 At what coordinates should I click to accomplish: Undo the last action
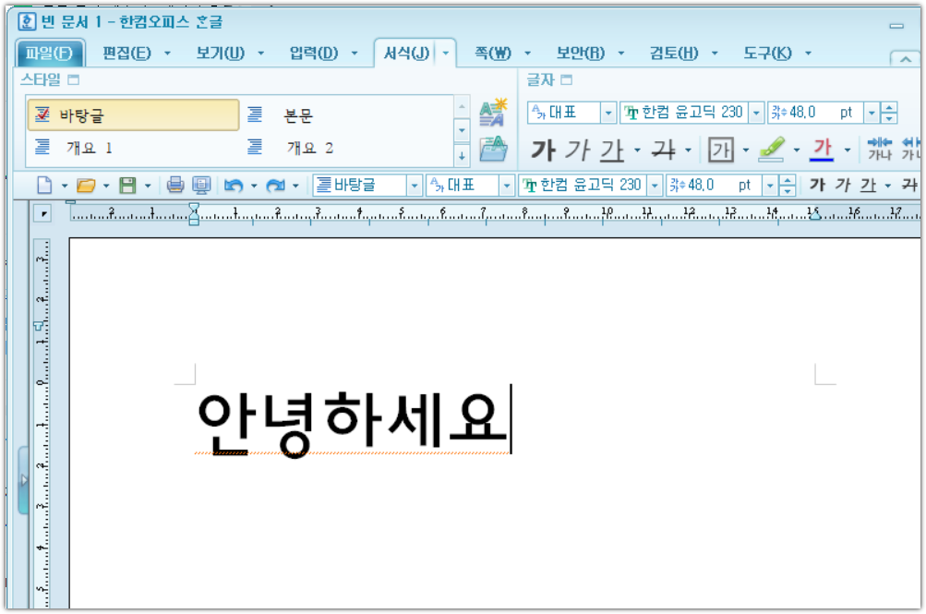click(234, 186)
